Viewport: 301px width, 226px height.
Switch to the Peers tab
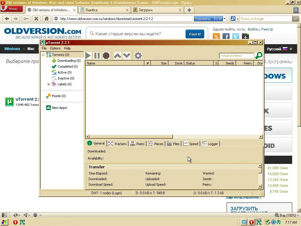click(138, 144)
